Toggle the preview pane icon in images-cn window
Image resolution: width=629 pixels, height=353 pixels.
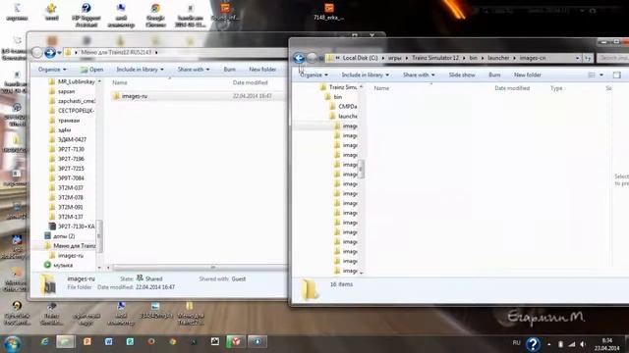[x=616, y=75]
